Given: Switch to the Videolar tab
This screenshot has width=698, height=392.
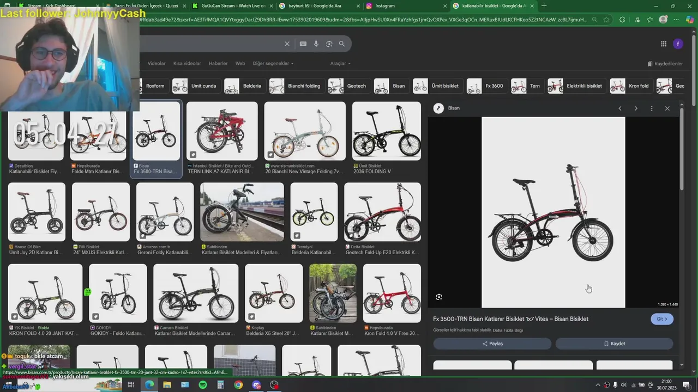Looking at the screenshot, I should click(x=157, y=64).
